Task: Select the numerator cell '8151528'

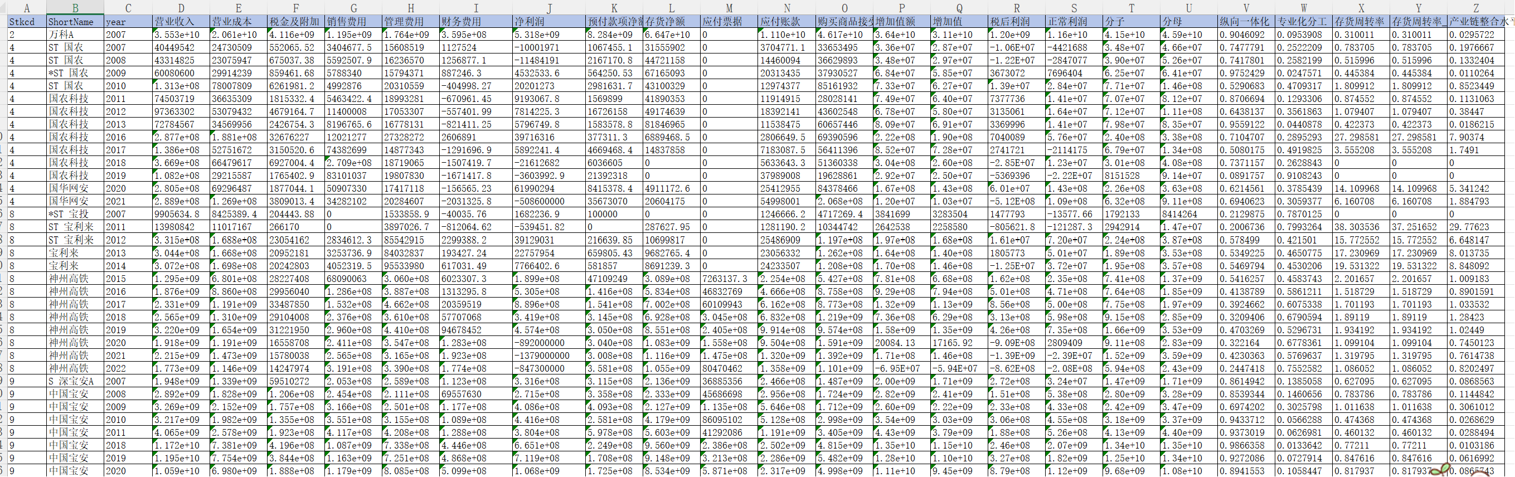Action: tap(1132, 176)
